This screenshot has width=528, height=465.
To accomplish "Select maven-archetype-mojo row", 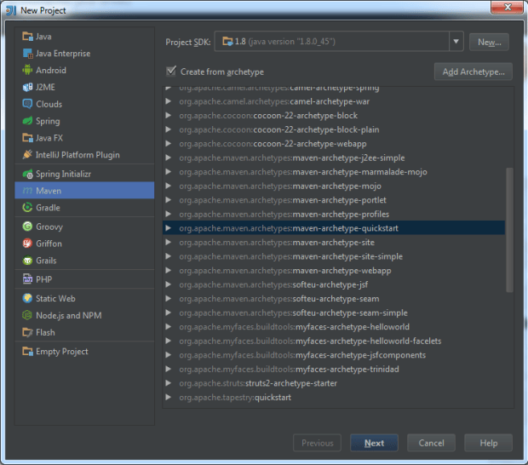I will coord(333,186).
